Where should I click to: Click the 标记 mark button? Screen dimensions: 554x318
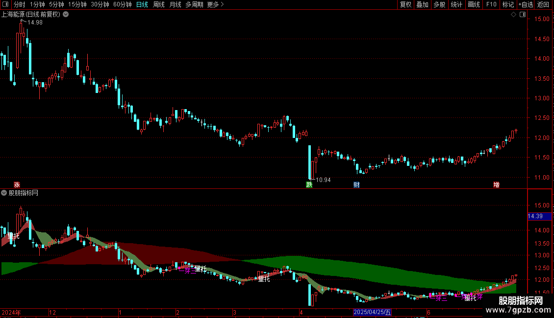[508, 4]
